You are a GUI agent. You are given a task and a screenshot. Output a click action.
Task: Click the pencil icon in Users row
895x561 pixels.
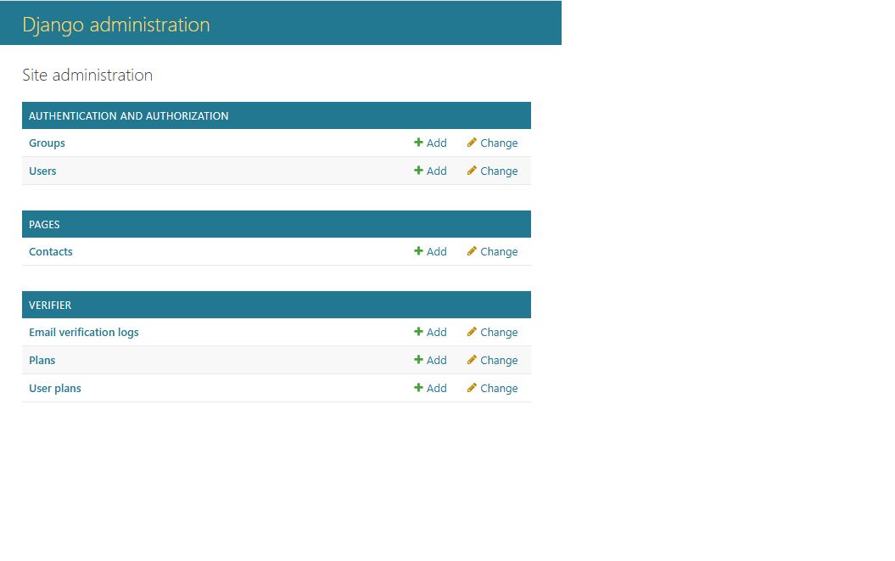click(x=472, y=171)
